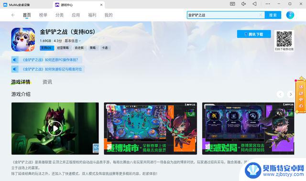Screen dimensions: 306x181
Task: Select the 资讯 tab
Action: 47,82
